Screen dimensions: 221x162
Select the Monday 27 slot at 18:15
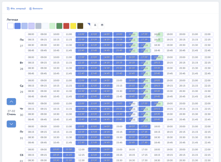click(157, 40)
